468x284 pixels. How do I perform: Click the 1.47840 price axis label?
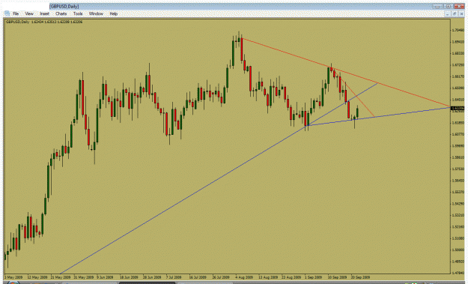[458, 273]
